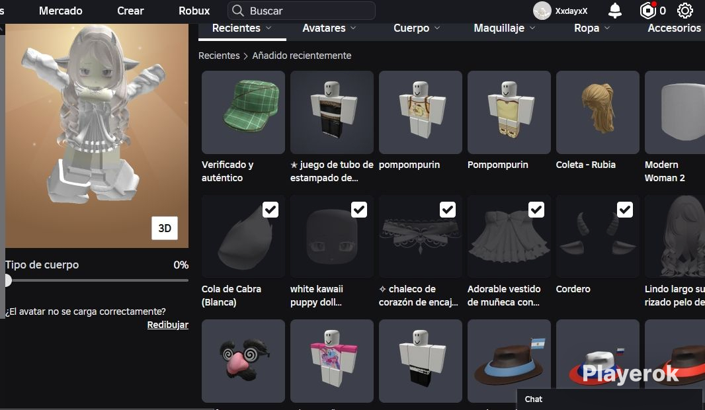
Task: Click Añadido recientemente breadcrumb
Action: click(x=302, y=56)
